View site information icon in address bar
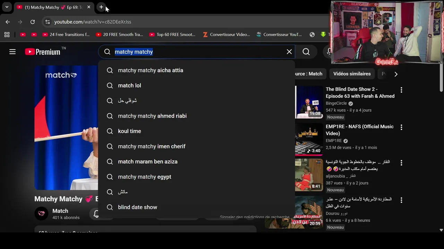The height and width of the screenshot is (249, 444). tap(48, 22)
